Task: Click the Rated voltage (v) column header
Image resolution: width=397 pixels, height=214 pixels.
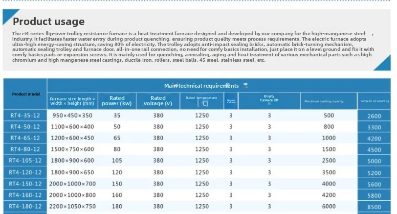Action: [158, 101]
